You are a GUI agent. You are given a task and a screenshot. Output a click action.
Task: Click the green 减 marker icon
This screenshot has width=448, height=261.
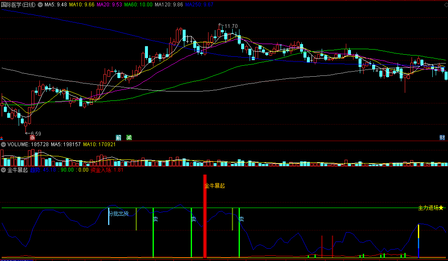tap(129, 138)
